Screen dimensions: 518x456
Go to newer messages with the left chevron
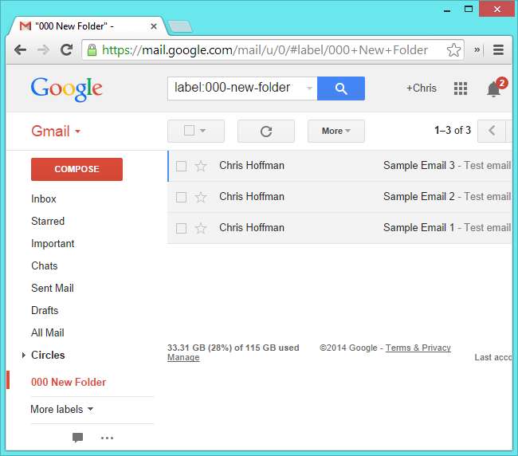(492, 131)
